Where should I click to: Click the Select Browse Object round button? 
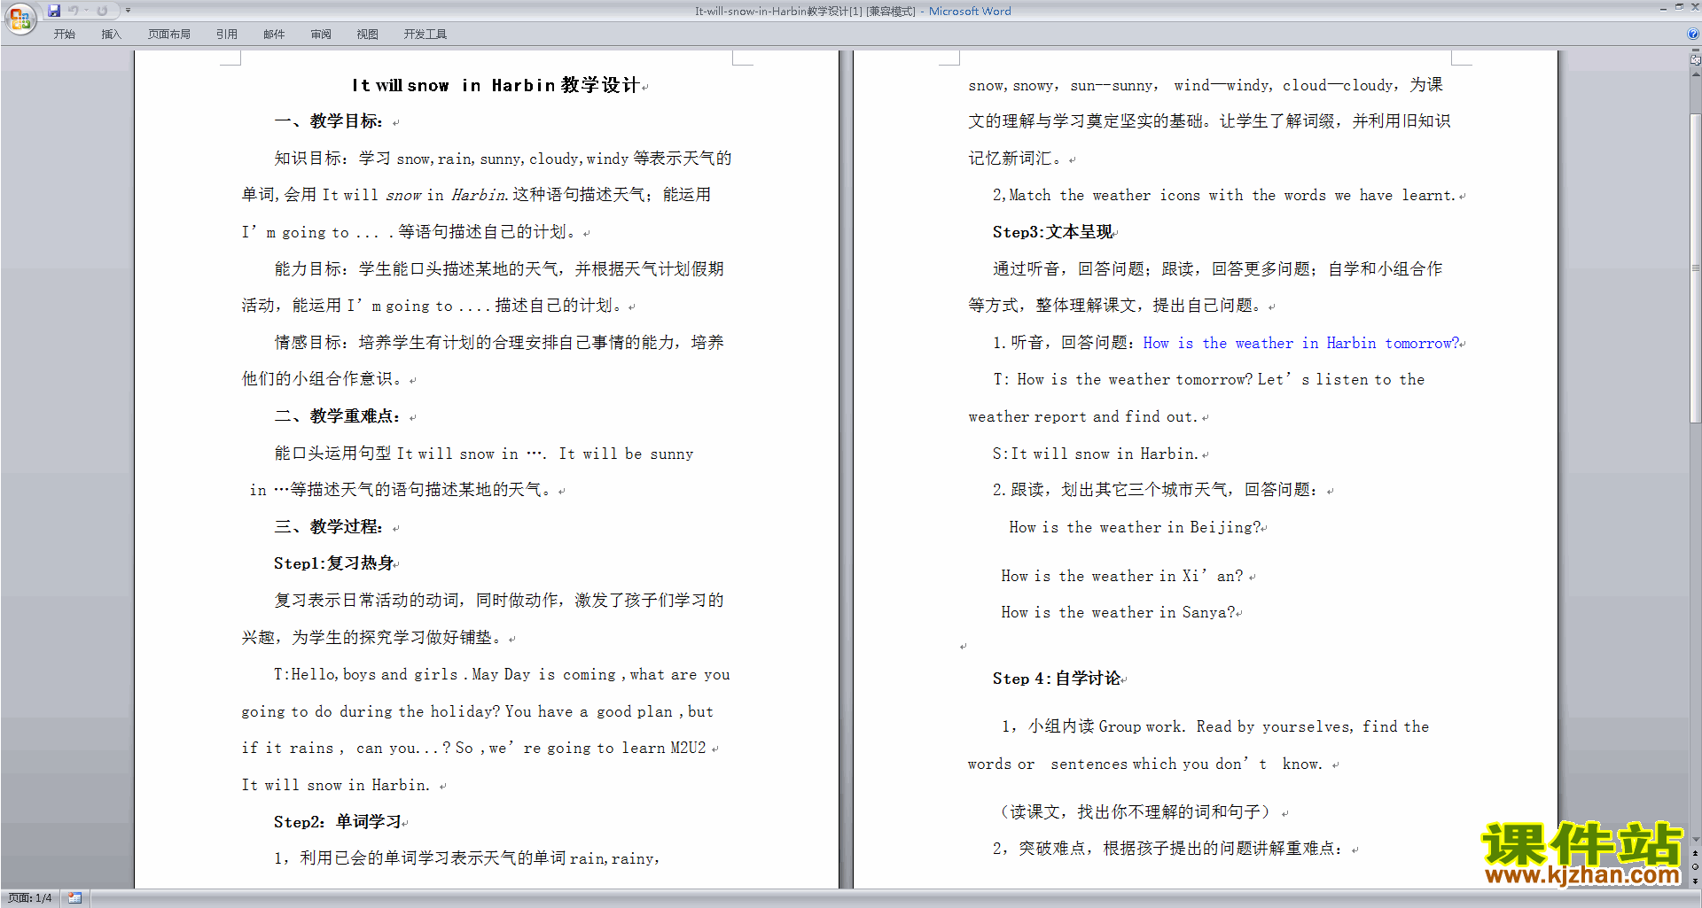(1695, 866)
